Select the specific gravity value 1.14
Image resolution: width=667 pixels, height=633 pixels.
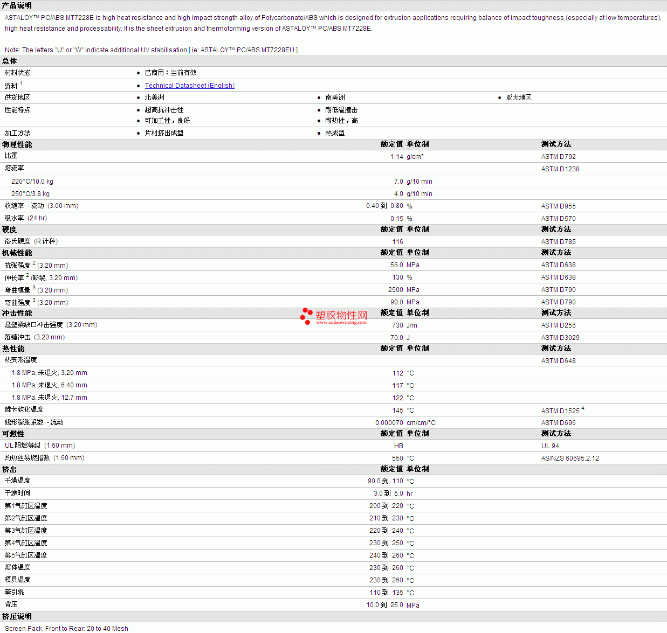click(x=397, y=157)
